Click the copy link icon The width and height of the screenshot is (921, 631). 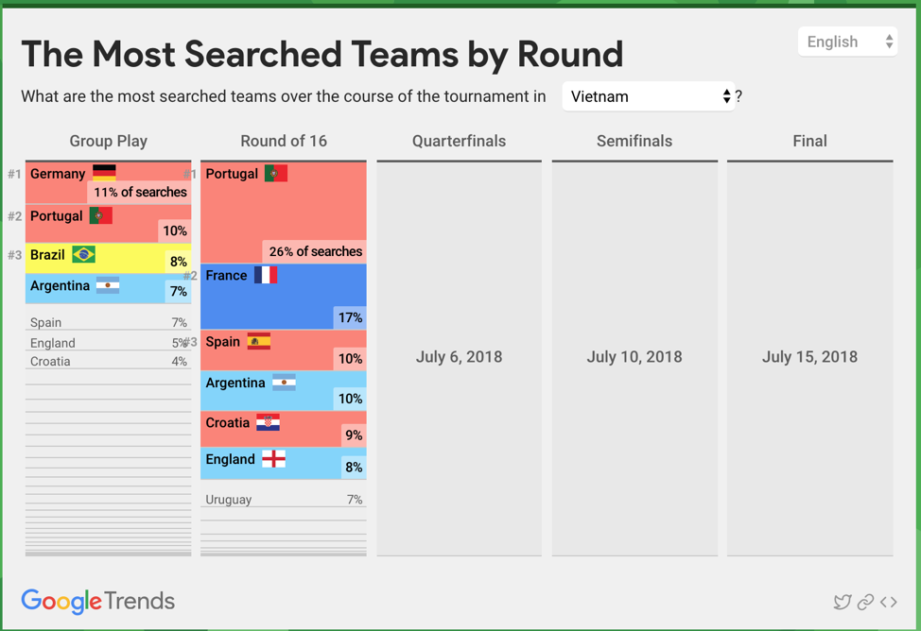pos(865,602)
